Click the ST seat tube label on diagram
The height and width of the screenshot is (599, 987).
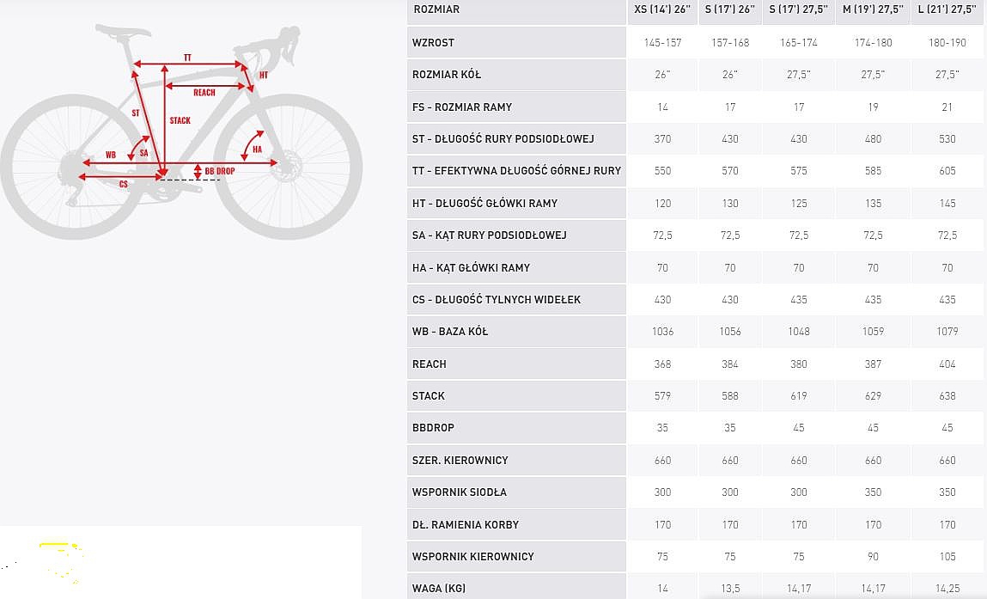point(136,113)
